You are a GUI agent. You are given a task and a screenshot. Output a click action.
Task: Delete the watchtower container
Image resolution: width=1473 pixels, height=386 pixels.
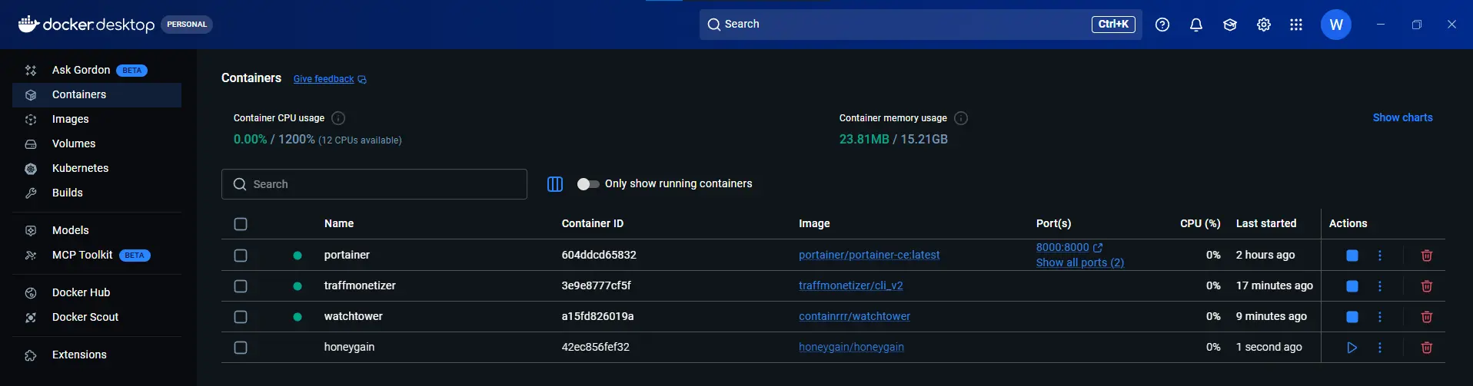(1427, 317)
